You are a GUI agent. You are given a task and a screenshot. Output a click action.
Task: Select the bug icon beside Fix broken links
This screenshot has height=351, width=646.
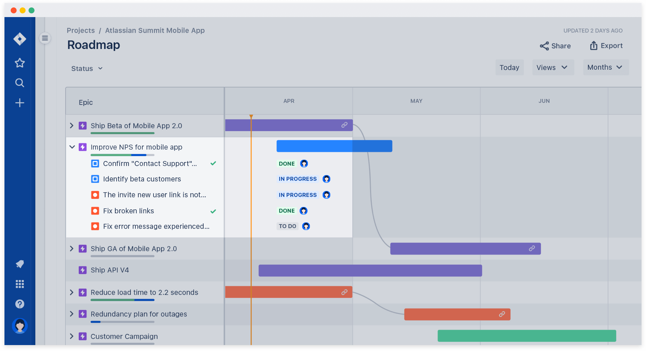pyautogui.click(x=95, y=211)
